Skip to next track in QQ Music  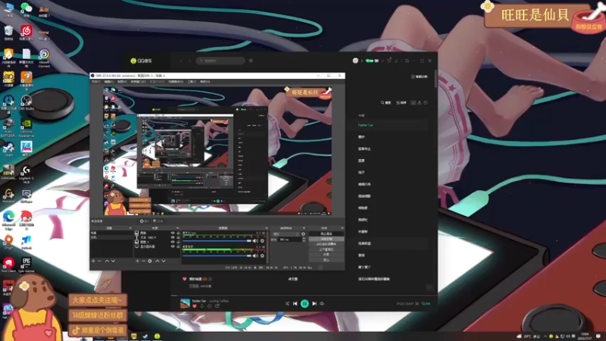(x=314, y=304)
